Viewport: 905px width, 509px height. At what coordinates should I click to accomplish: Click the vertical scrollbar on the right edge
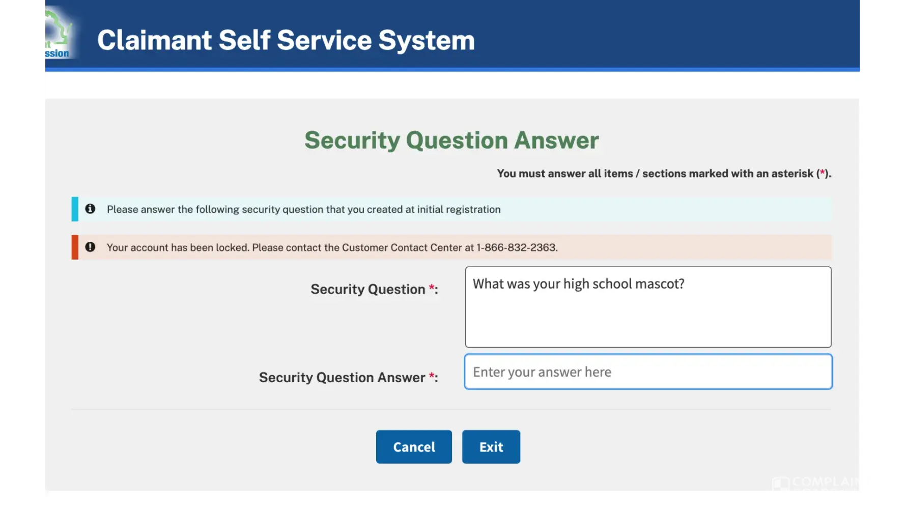[861, 36]
